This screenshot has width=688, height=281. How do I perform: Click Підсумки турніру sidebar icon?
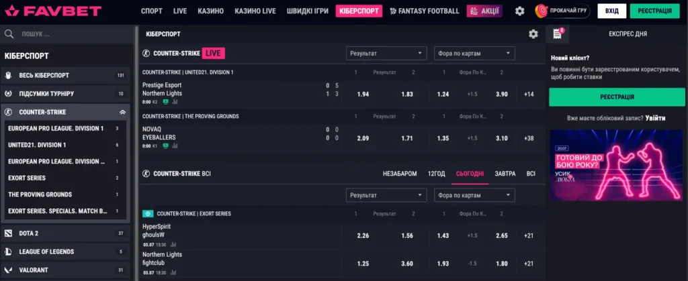click(8, 94)
